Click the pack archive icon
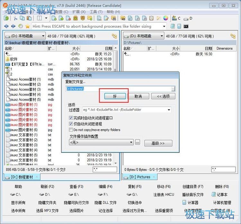Image resolution: width=241 pixels, height=224 pixels. click(75, 18)
